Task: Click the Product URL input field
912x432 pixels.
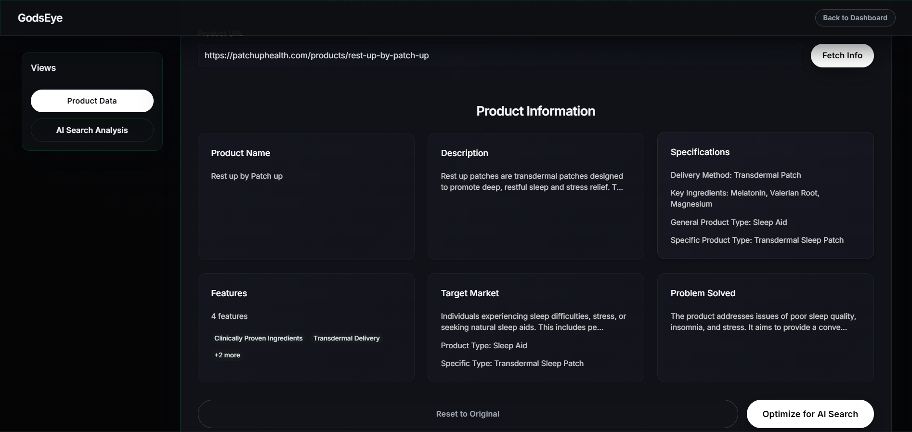Action: tap(500, 55)
